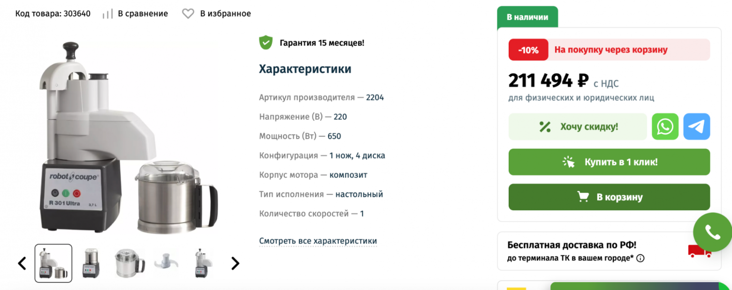Viewport: 732px width, 290px height.
Task: Add item to favorites via heart icon
Action: [x=188, y=14]
